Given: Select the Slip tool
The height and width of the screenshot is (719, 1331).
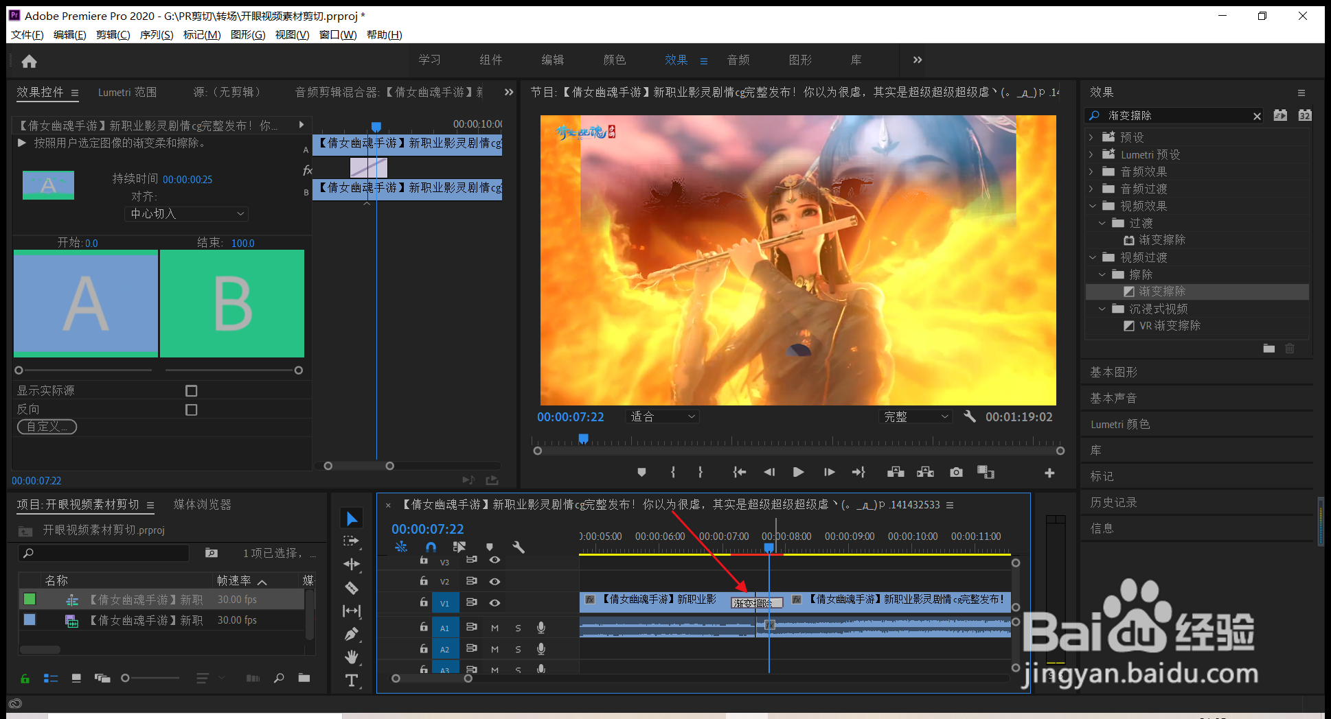Looking at the screenshot, I should tap(352, 611).
